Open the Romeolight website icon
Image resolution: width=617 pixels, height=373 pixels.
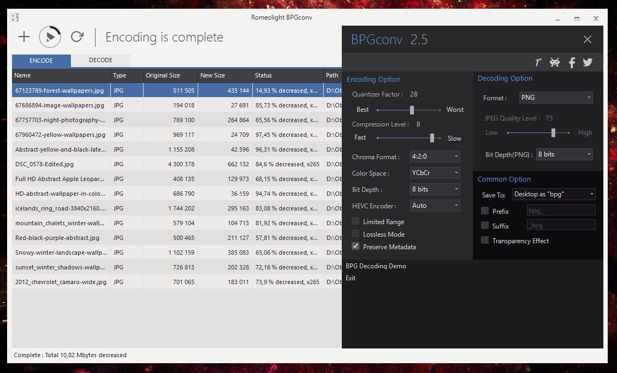[x=538, y=62]
